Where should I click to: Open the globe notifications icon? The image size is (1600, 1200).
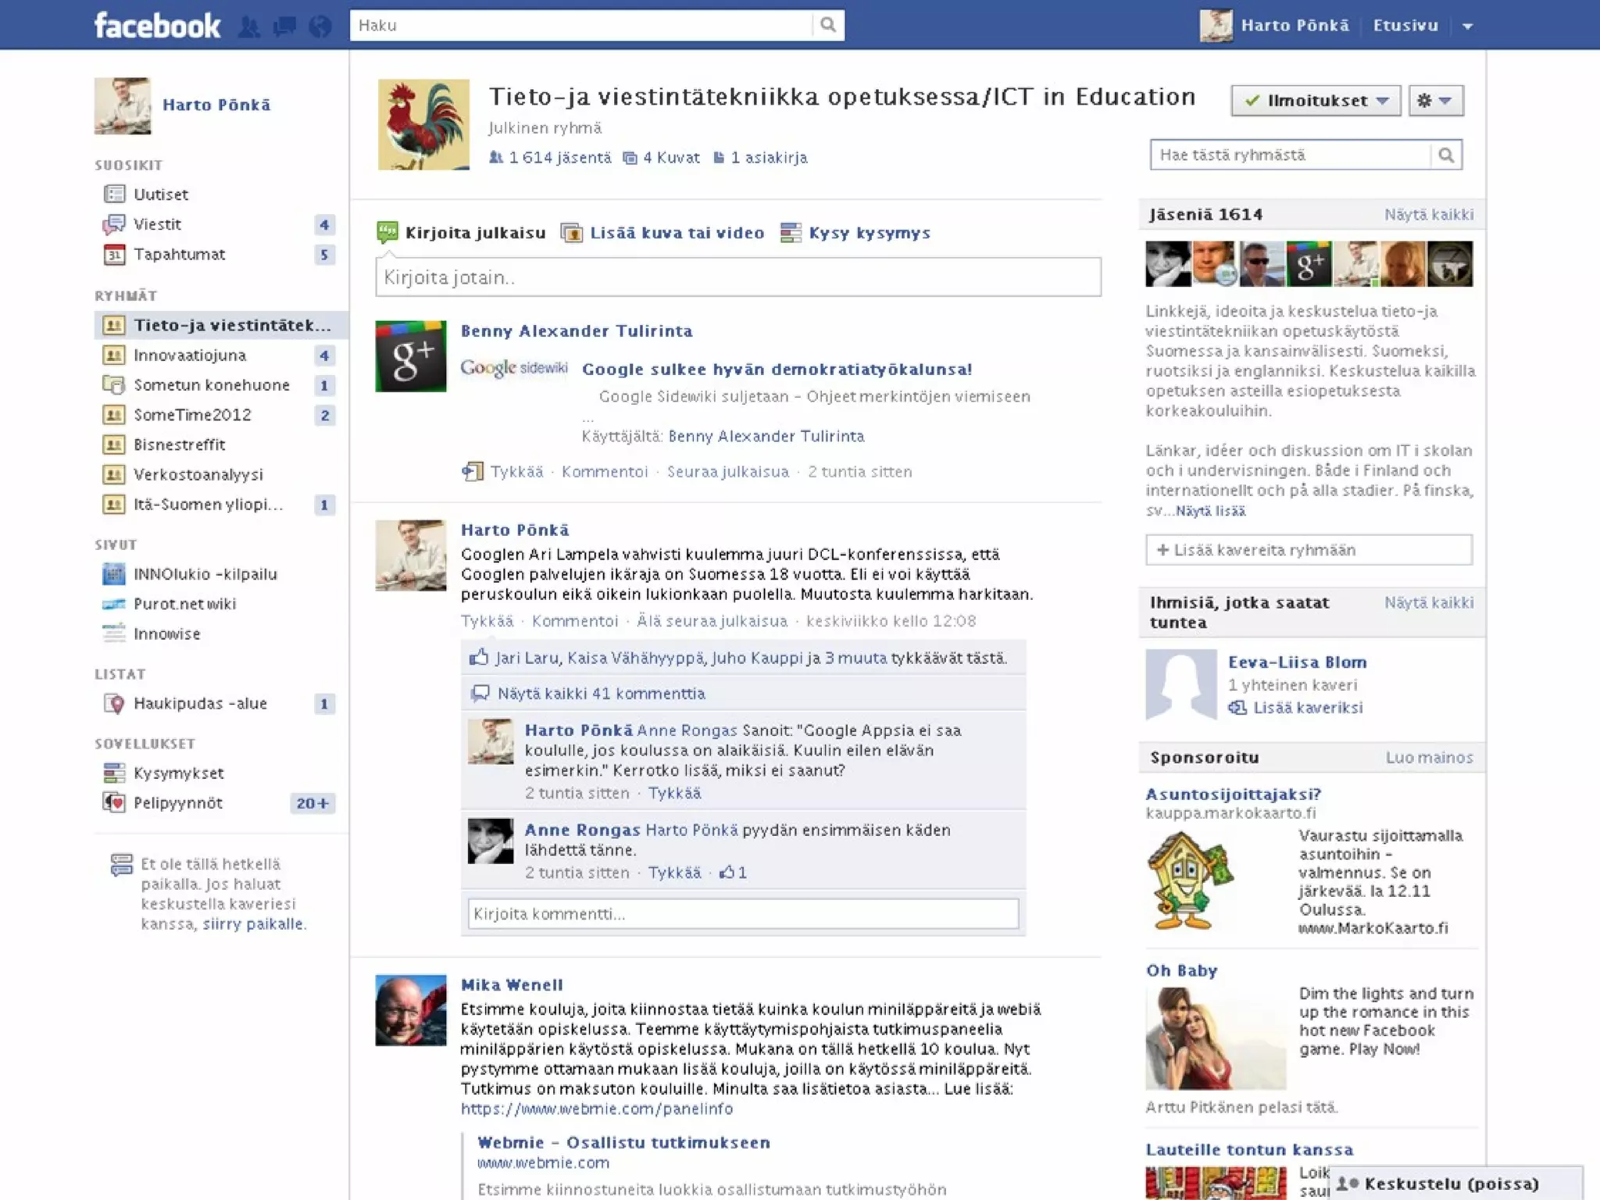[320, 27]
